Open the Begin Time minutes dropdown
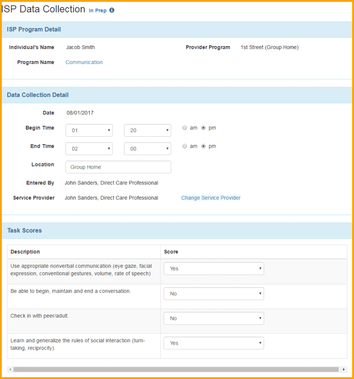Viewport: 354px width, 379px height. coord(147,130)
